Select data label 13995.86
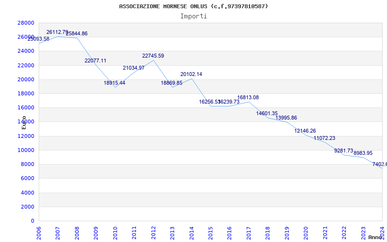387x242 pixels. coord(286,118)
